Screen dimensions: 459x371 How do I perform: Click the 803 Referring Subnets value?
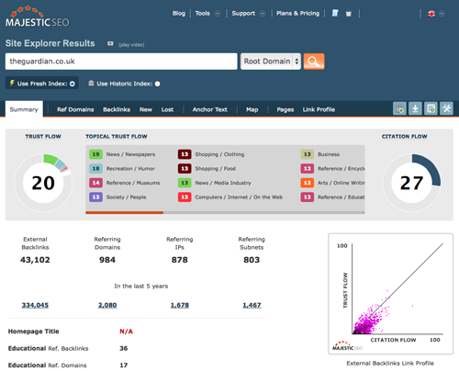pyautogui.click(x=252, y=260)
